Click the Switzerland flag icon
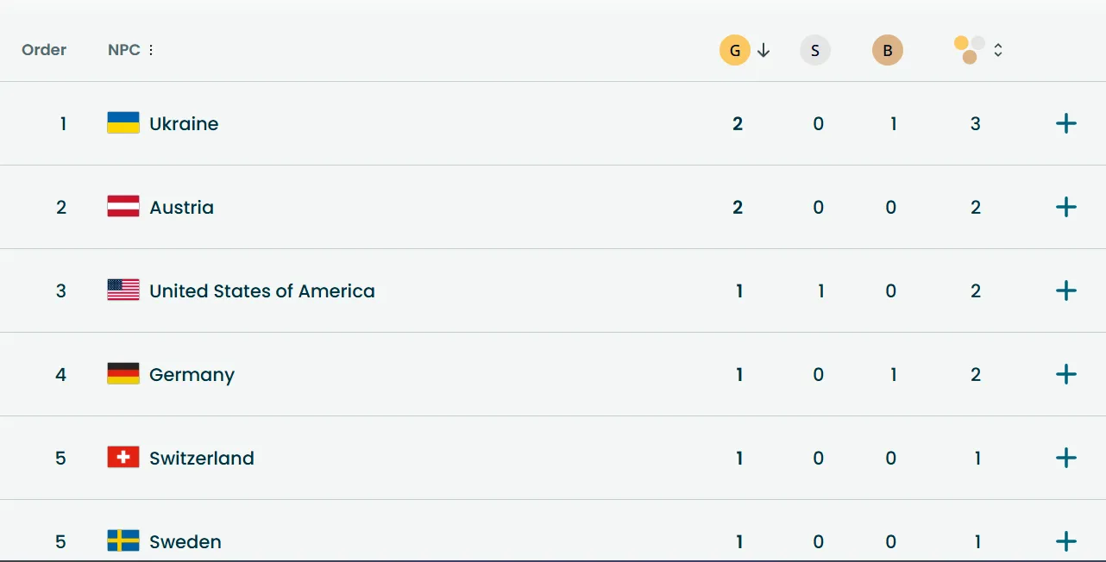The image size is (1106, 562). tap(123, 458)
